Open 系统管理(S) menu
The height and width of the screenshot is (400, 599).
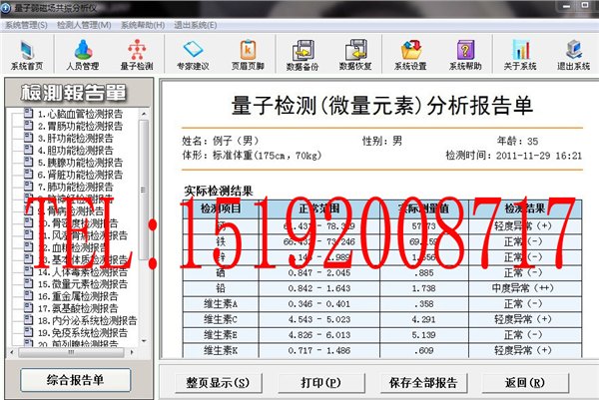coord(26,25)
